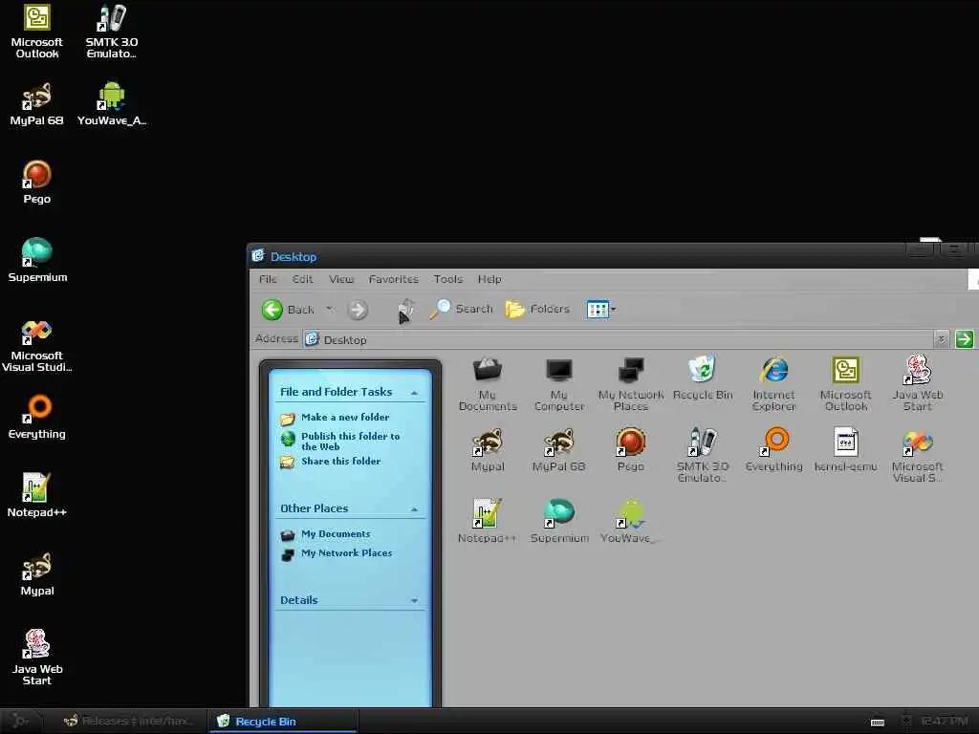979x734 pixels.
Task: Click the Address field showing Desktop
Action: [619, 339]
